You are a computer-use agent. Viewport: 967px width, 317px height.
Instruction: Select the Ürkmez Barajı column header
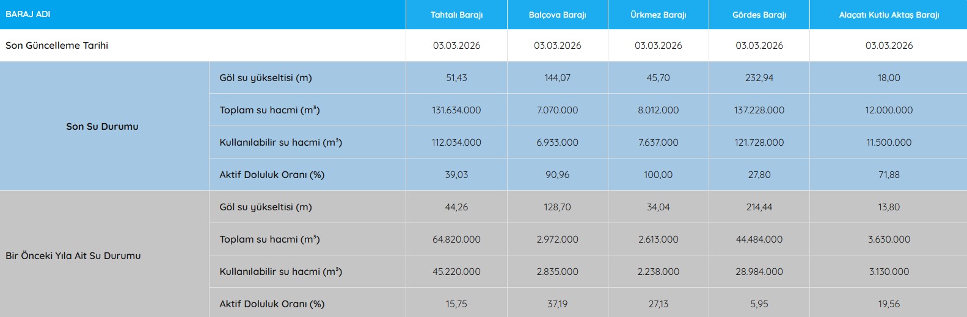coord(658,15)
